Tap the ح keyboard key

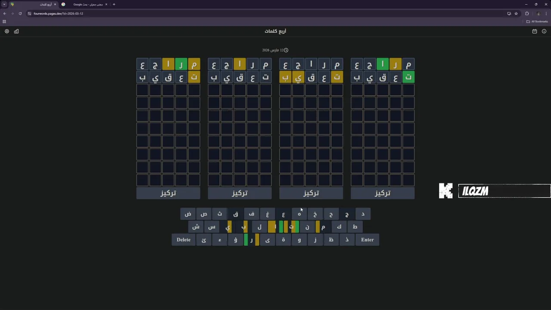click(x=331, y=214)
